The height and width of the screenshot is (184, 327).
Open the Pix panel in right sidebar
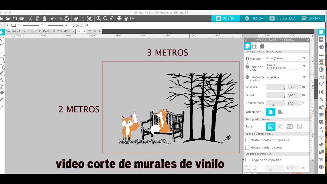click(x=321, y=40)
